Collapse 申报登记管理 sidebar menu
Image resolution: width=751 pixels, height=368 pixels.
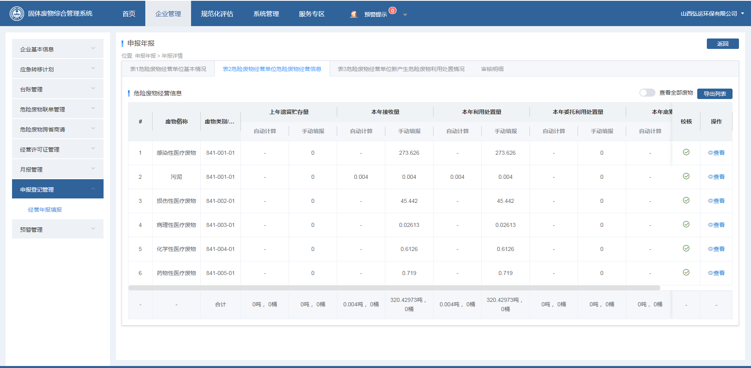coord(58,189)
